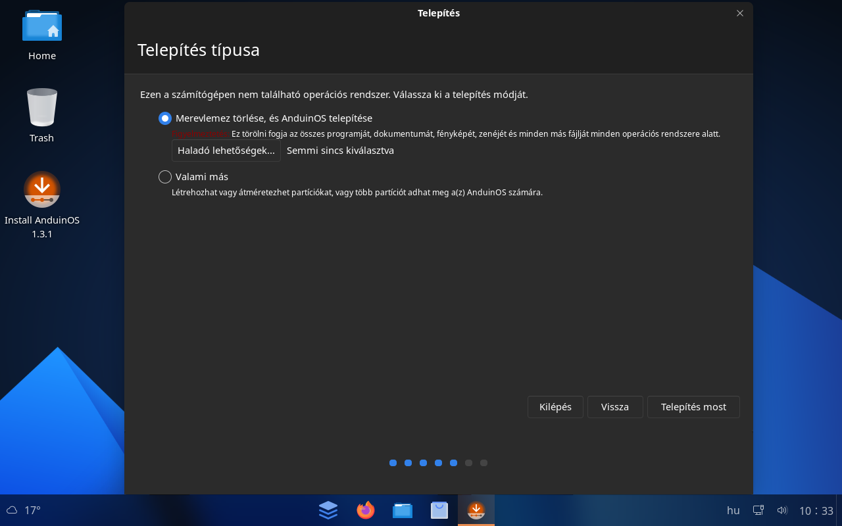The height and width of the screenshot is (526, 842).
Task: Click the "Telepítés típusa" heading
Action: click(x=199, y=50)
